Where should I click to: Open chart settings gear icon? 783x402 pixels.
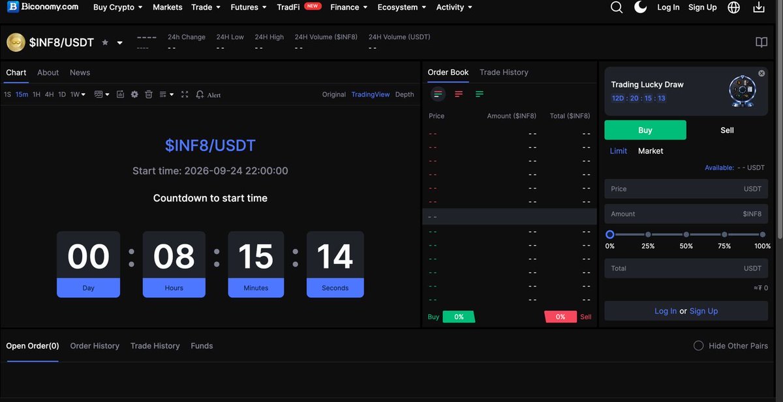[134, 94]
